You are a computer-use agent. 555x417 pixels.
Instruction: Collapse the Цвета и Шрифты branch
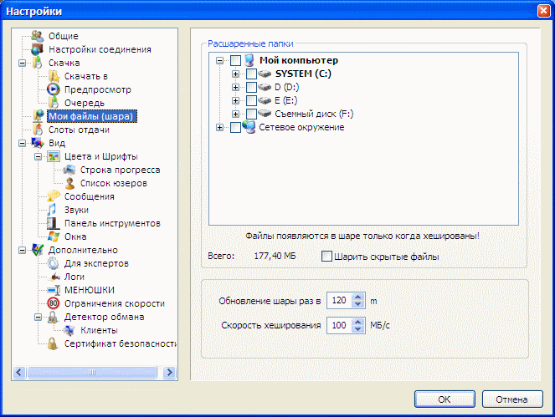tap(39, 156)
